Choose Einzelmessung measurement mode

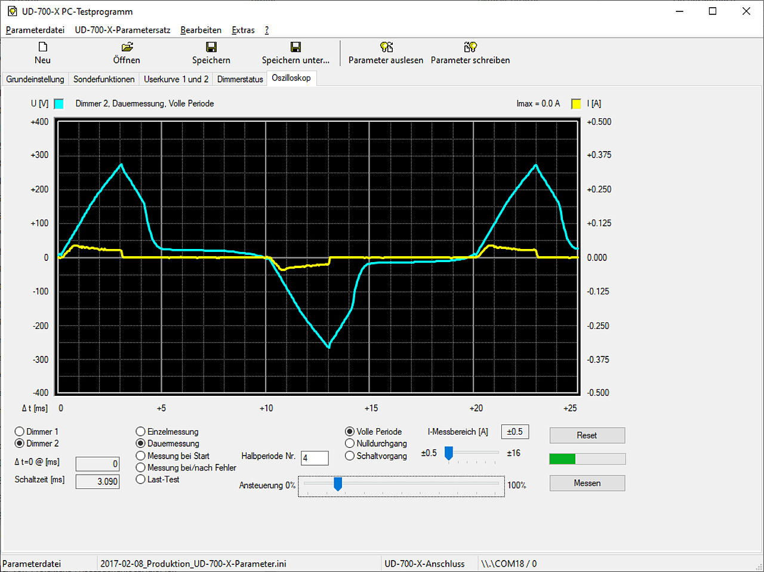click(141, 432)
